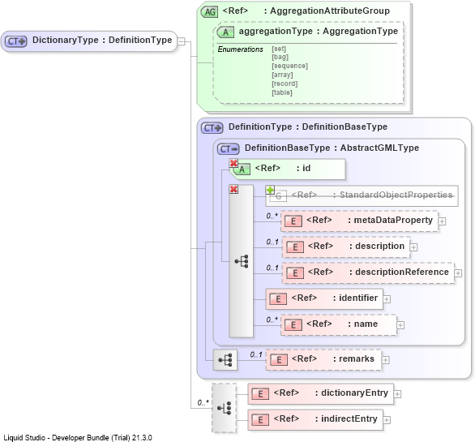Expand the metaDataProperty element
The width and height of the screenshot is (475, 442).
pos(442,221)
